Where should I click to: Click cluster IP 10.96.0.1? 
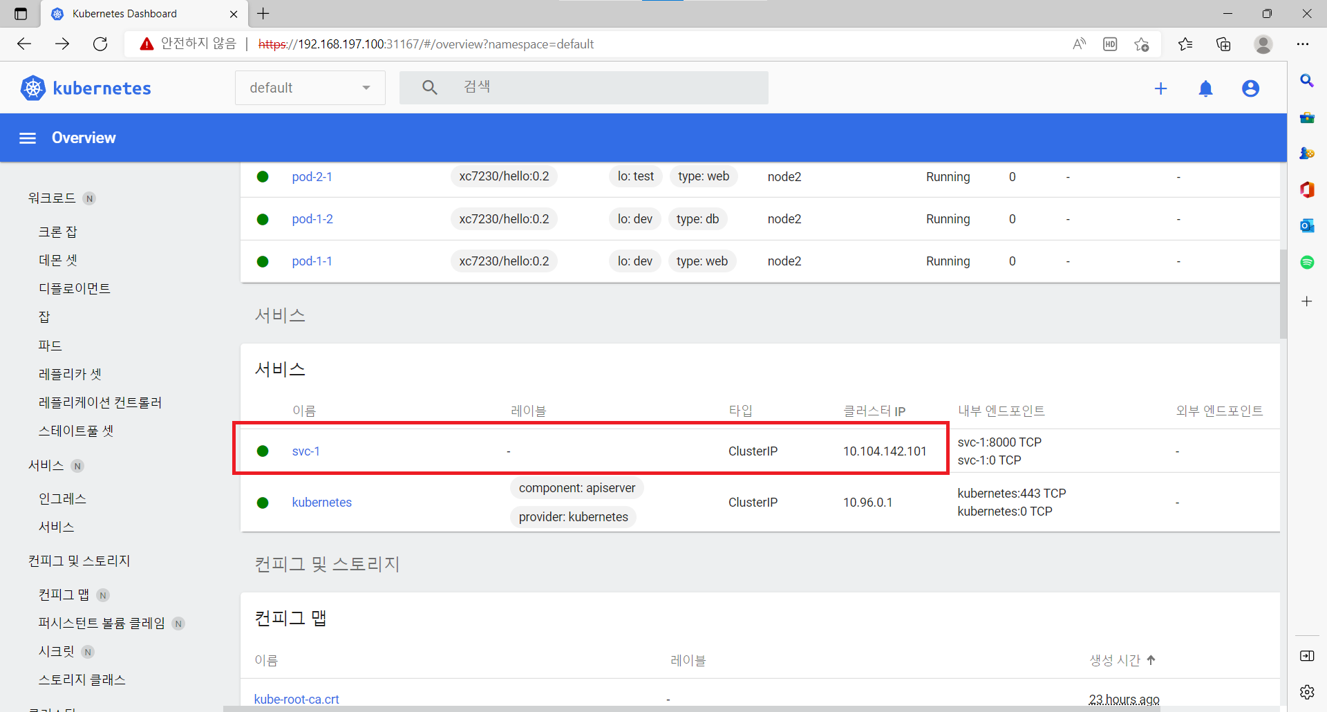[x=867, y=503]
